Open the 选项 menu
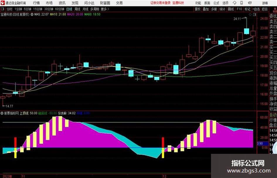277x178 pixels. click(225, 3)
